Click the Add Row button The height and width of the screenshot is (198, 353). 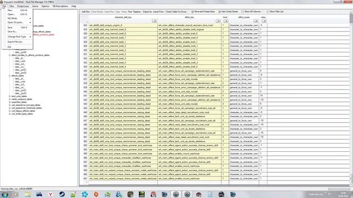(85, 12)
